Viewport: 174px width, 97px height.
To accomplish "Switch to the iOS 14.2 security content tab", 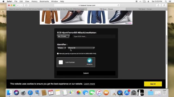I will coord(27,9).
